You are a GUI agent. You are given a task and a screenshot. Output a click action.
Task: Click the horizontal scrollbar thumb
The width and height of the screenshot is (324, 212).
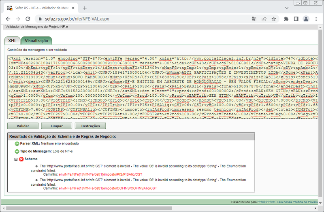89,208
